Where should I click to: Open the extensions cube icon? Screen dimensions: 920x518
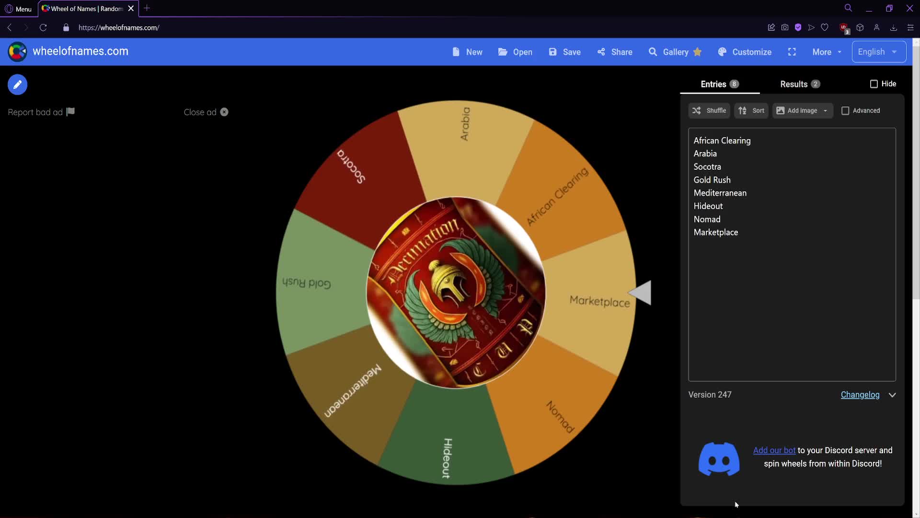(860, 28)
